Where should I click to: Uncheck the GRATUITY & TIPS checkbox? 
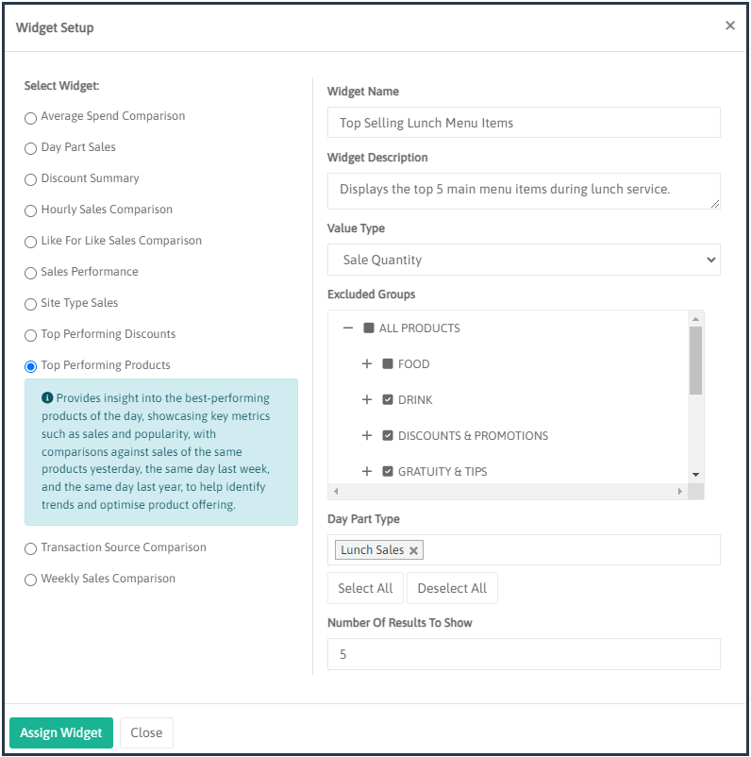(x=388, y=471)
